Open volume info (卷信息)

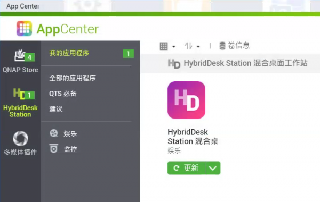click(235, 46)
